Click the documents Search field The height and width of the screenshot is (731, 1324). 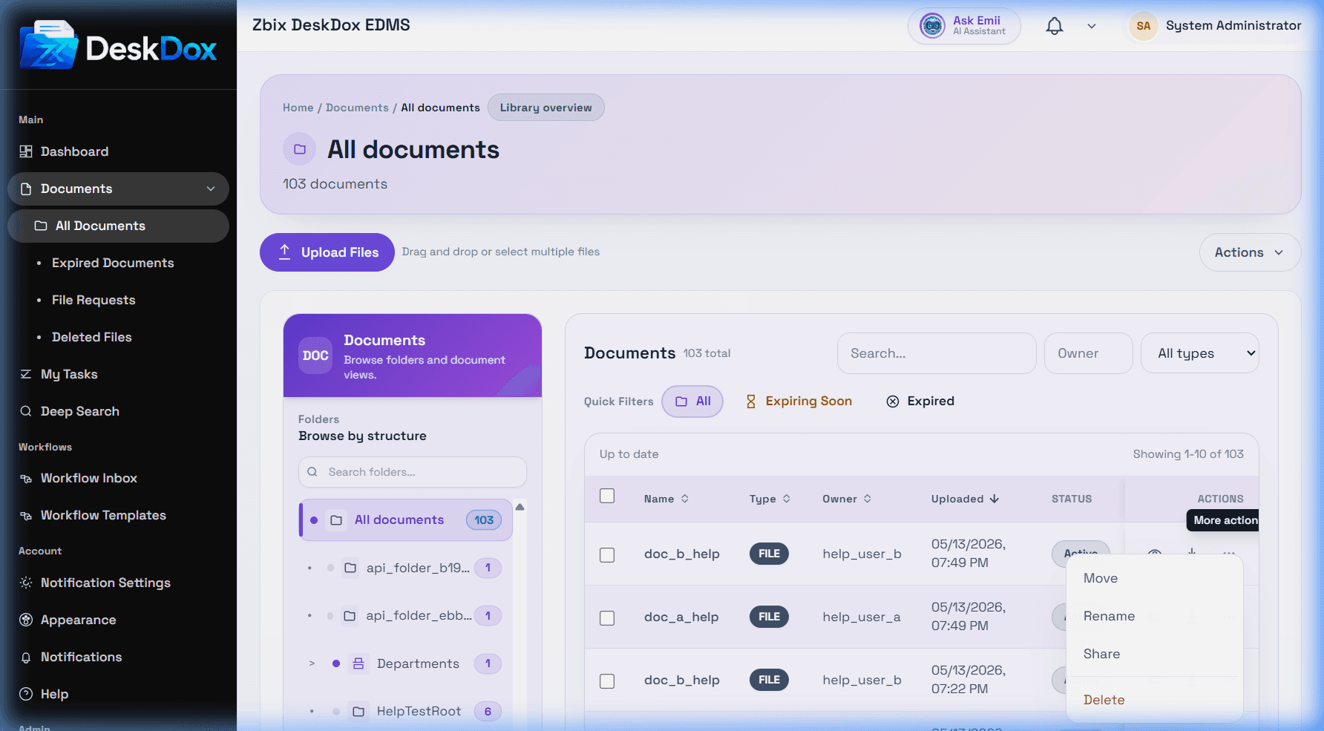(937, 353)
